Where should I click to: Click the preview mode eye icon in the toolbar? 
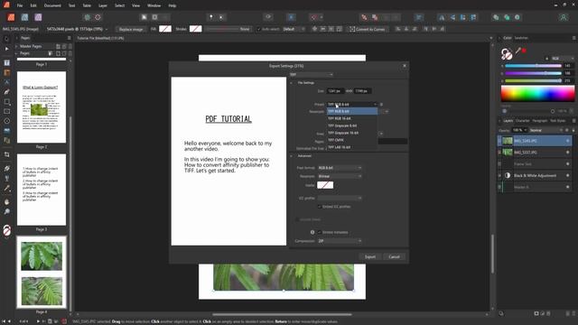point(268,16)
